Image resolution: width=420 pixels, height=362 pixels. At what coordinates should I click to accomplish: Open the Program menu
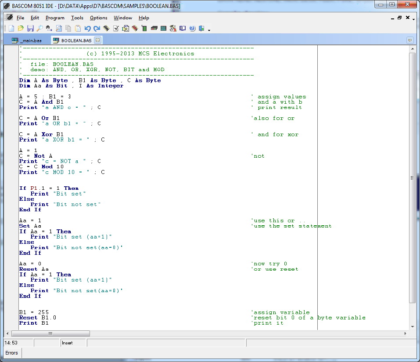(x=55, y=18)
